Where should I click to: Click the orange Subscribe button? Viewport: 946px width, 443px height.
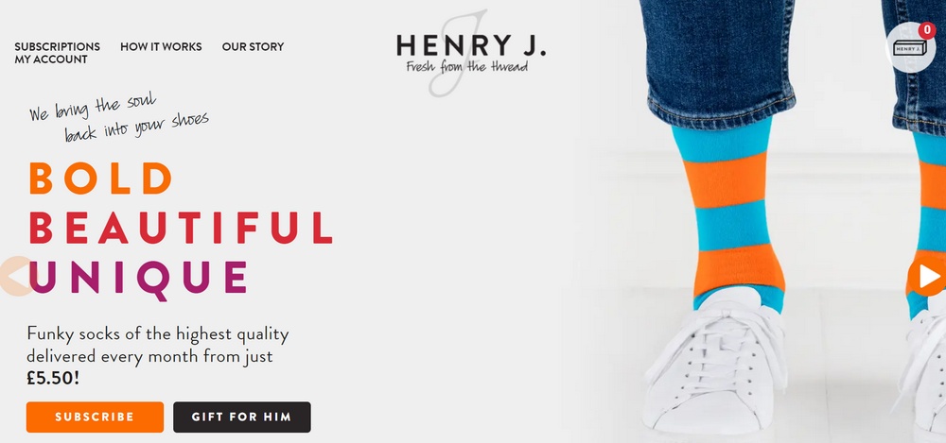tap(95, 417)
